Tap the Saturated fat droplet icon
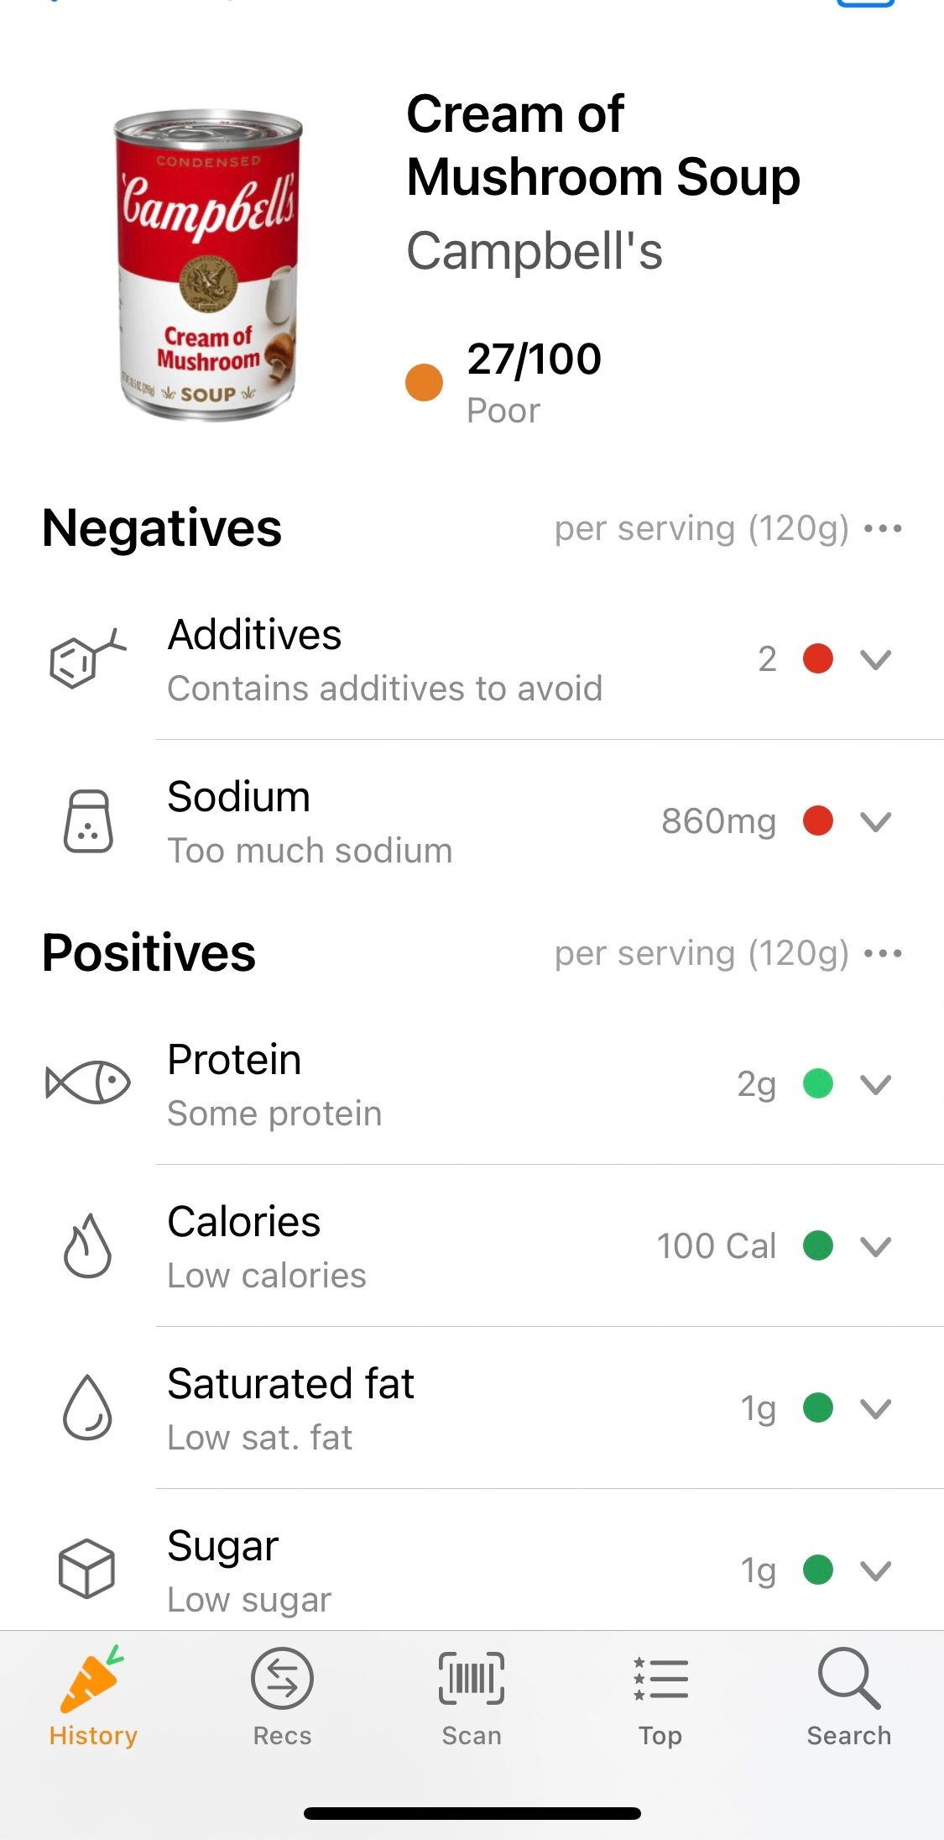 coord(87,1408)
